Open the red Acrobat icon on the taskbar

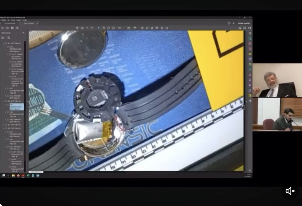[23, 176]
